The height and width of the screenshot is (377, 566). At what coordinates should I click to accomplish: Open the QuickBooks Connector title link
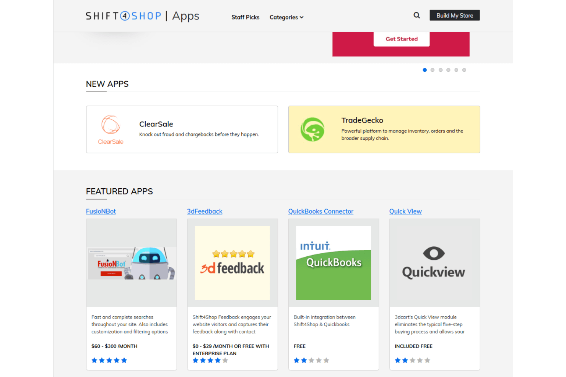point(321,211)
